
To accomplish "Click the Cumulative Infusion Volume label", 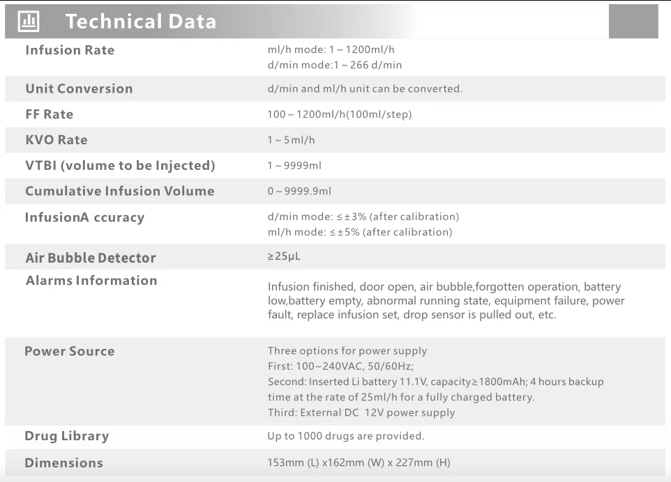I will [120, 191].
